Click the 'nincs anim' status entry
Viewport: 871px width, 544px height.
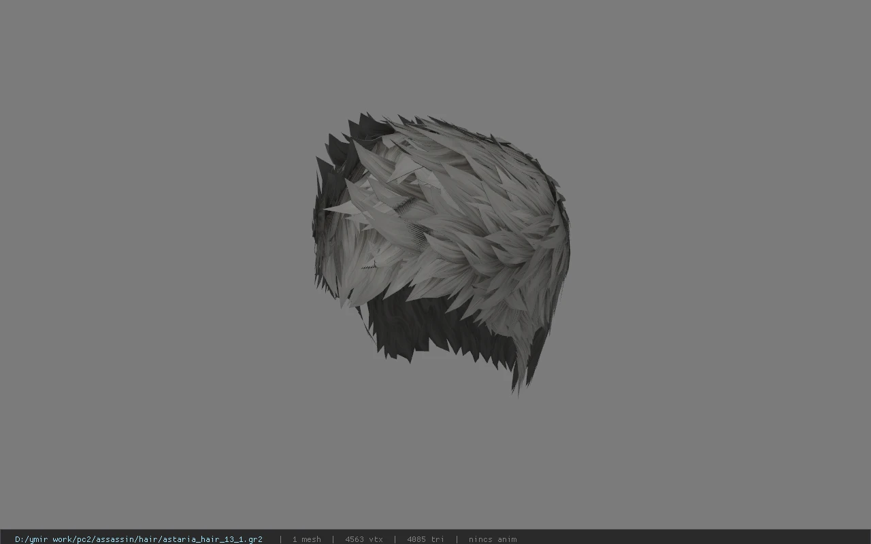(493, 539)
